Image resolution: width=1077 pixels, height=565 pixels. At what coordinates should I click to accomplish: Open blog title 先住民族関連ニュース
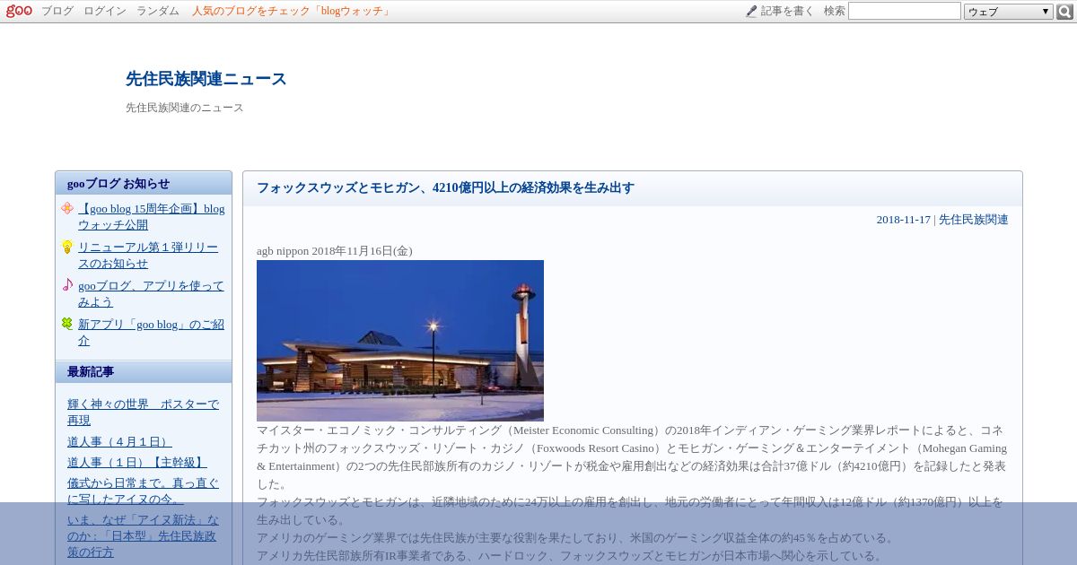click(x=206, y=79)
